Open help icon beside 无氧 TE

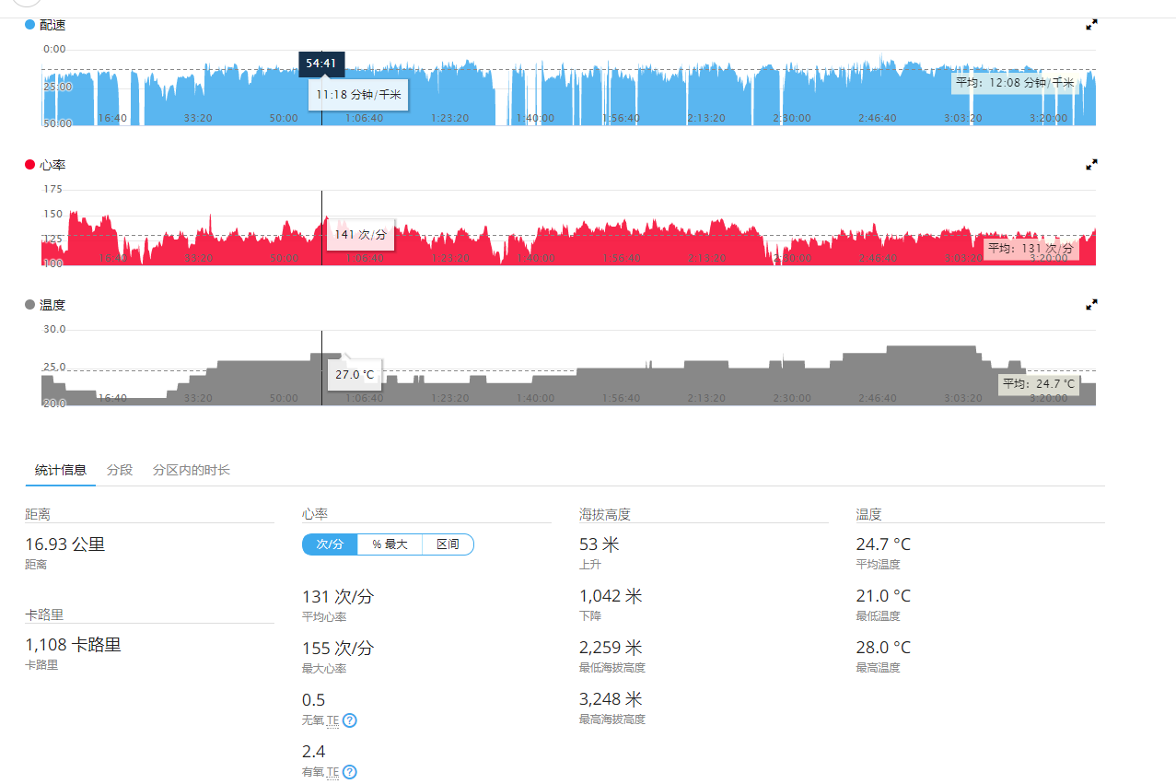(x=350, y=720)
